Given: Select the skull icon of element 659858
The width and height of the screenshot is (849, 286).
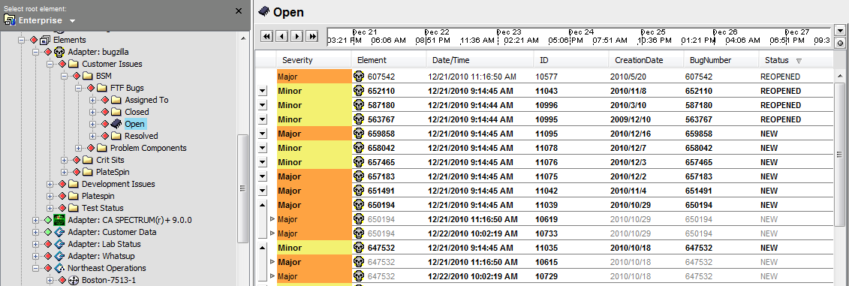Looking at the screenshot, I should click(x=359, y=134).
